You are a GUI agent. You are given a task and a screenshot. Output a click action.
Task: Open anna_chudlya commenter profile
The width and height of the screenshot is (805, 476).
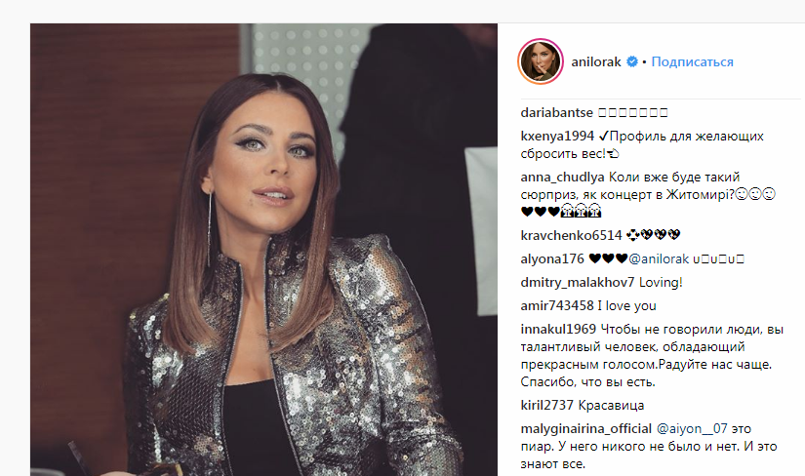click(562, 178)
